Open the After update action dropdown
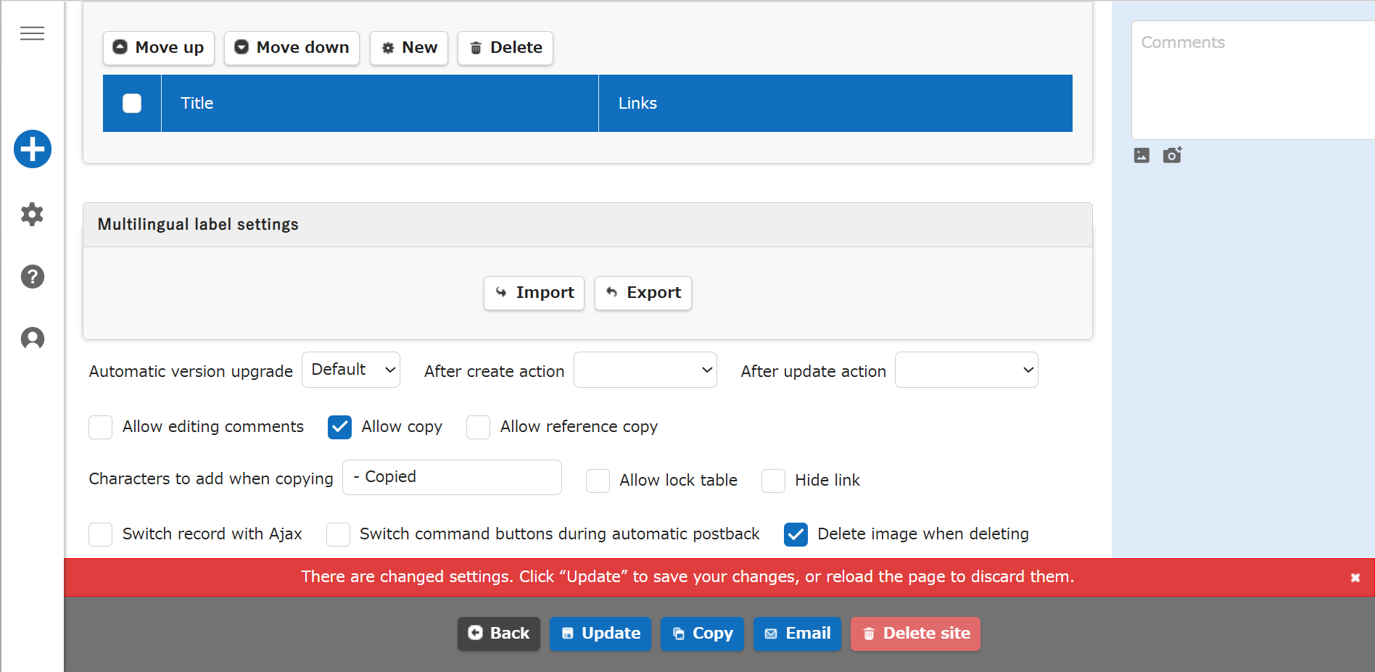 [x=967, y=370]
